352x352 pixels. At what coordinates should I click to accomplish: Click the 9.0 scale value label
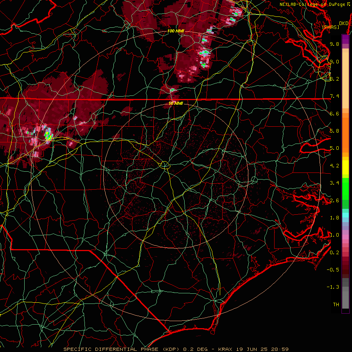click(x=334, y=61)
